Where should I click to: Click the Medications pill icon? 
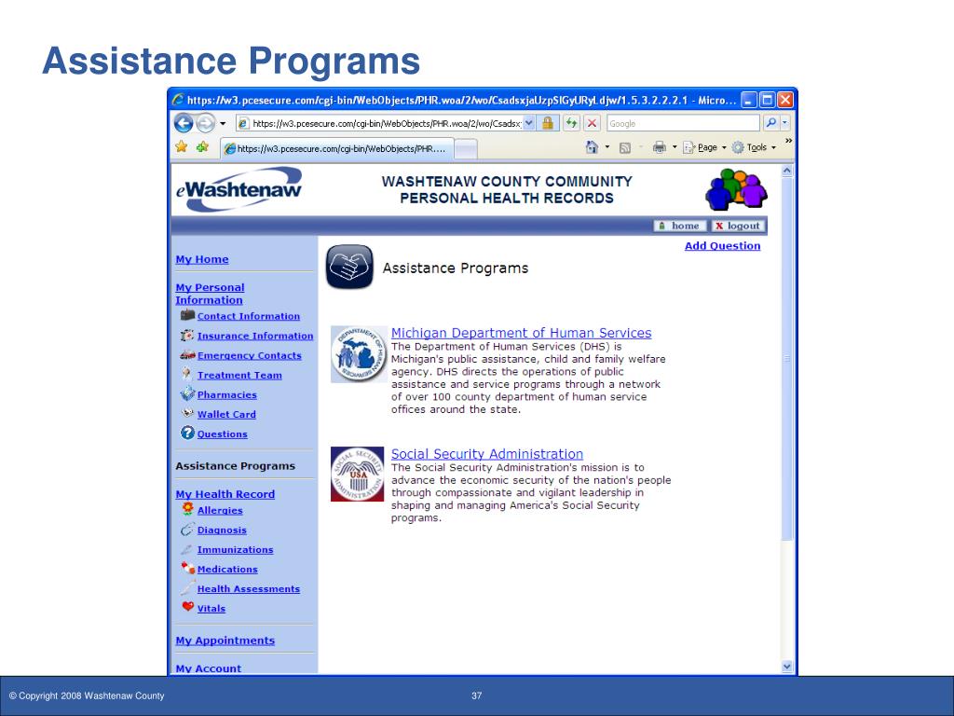(x=187, y=568)
